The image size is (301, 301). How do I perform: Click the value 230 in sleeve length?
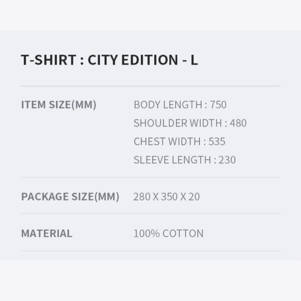tap(227, 160)
